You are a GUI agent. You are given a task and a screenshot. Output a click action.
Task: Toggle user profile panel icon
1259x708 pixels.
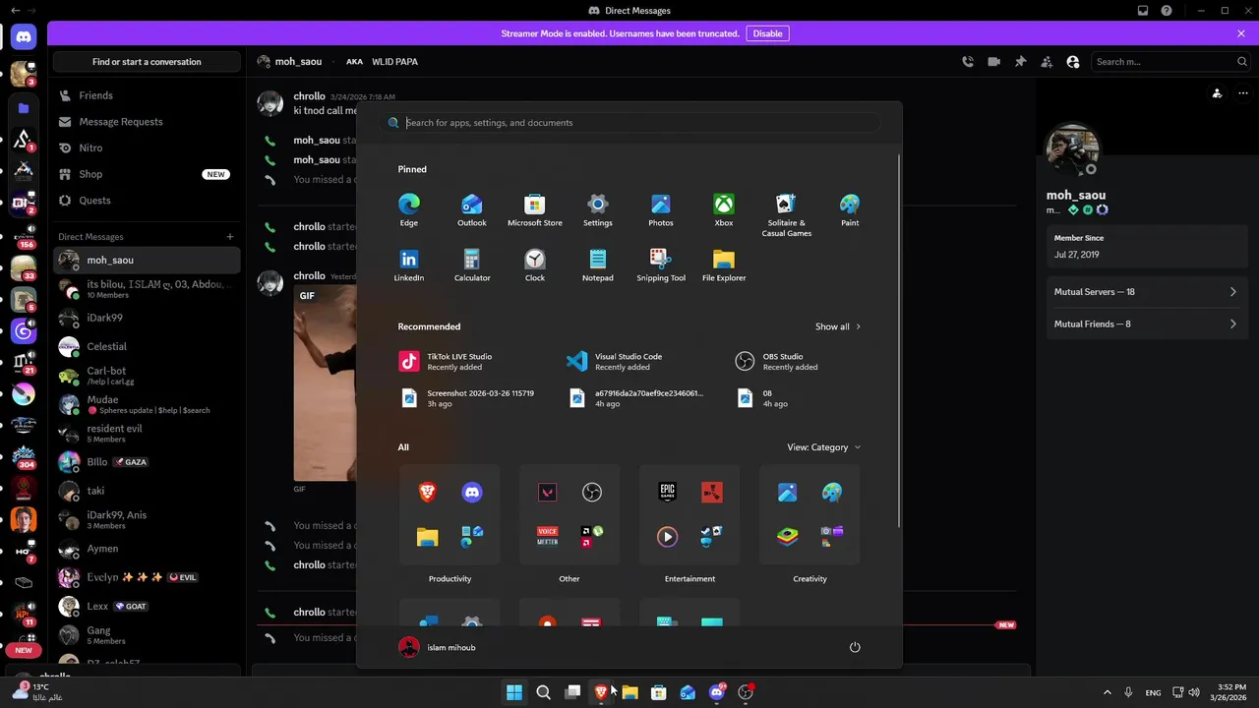[1073, 61]
